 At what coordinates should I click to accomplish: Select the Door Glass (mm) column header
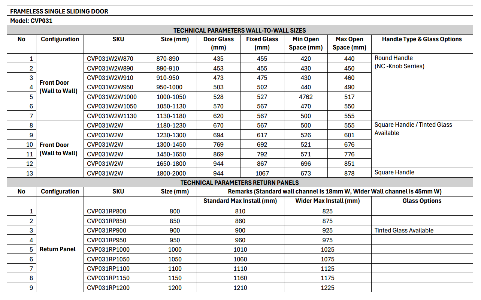(218, 43)
